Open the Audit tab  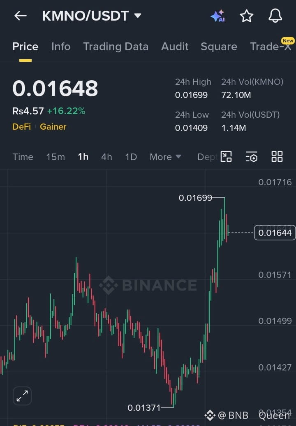[x=175, y=47]
